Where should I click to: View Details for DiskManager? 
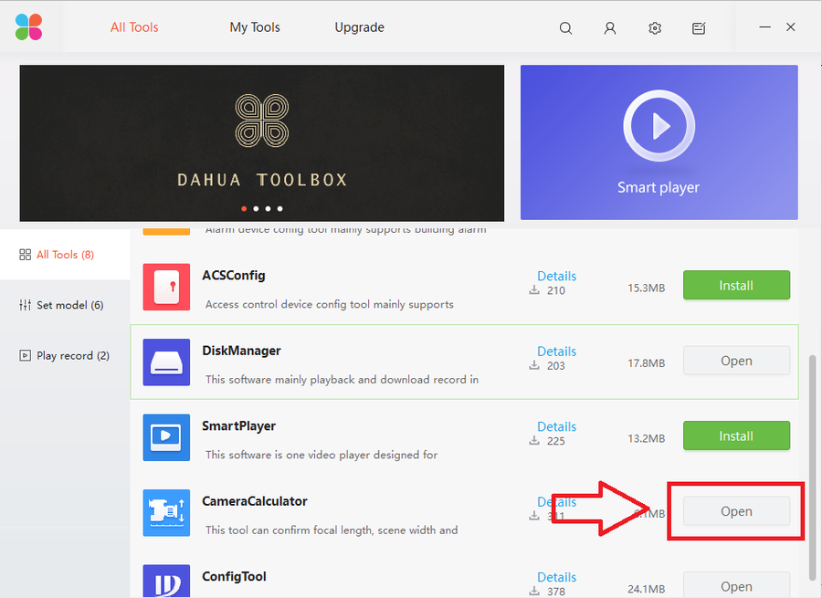click(x=557, y=351)
